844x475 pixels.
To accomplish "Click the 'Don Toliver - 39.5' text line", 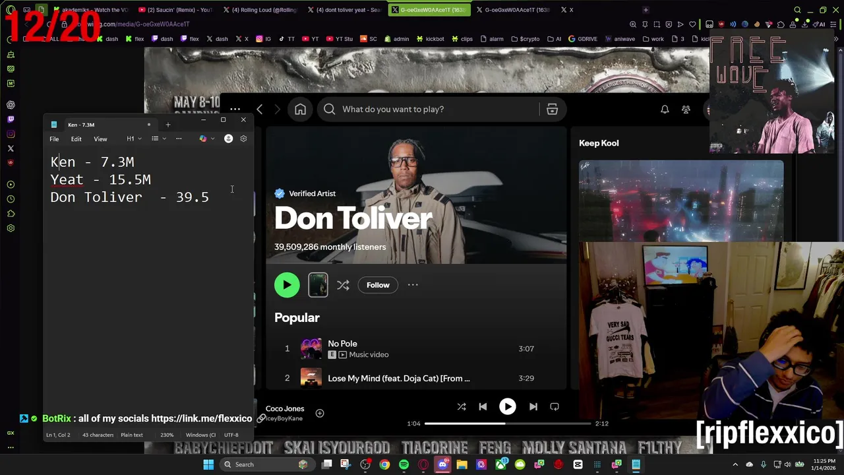I will click(x=129, y=197).
